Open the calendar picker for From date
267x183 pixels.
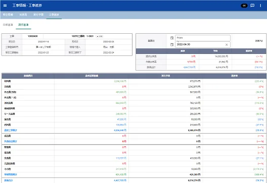coord(172,38)
